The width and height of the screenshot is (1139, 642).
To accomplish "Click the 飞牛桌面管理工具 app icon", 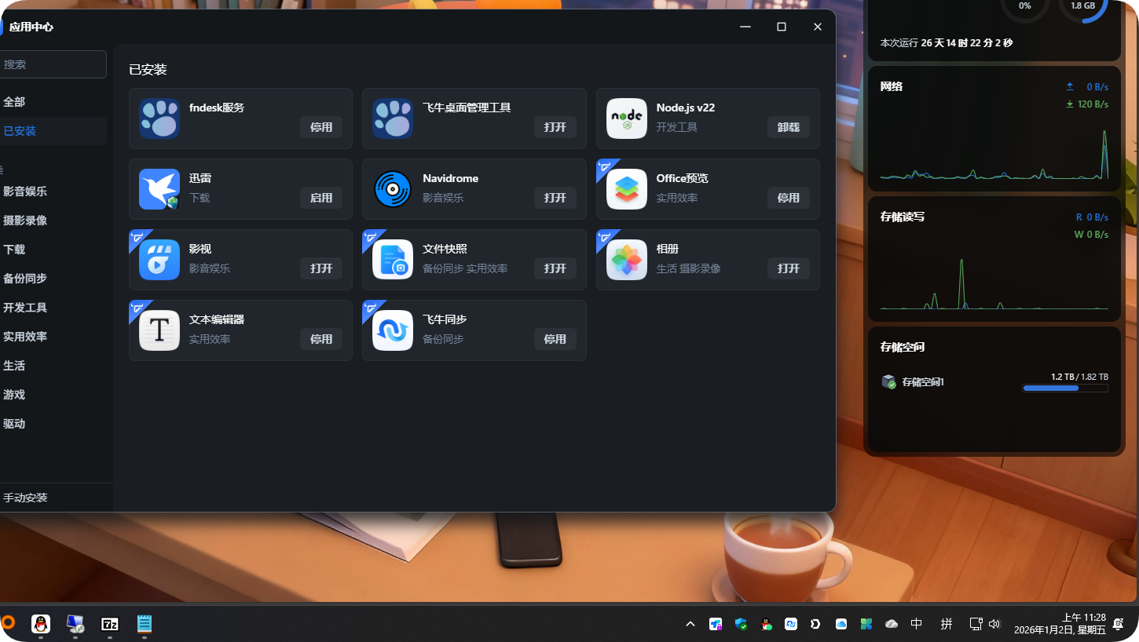I will [x=393, y=119].
